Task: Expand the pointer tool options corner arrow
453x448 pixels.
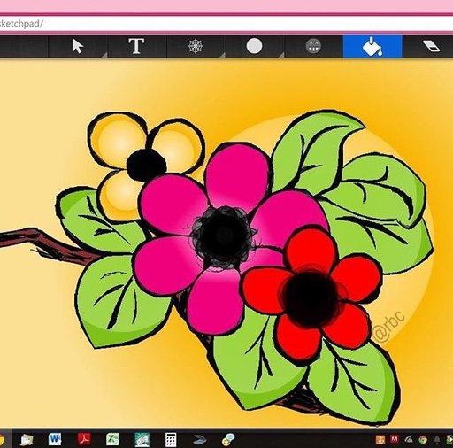Action: (x=104, y=55)
